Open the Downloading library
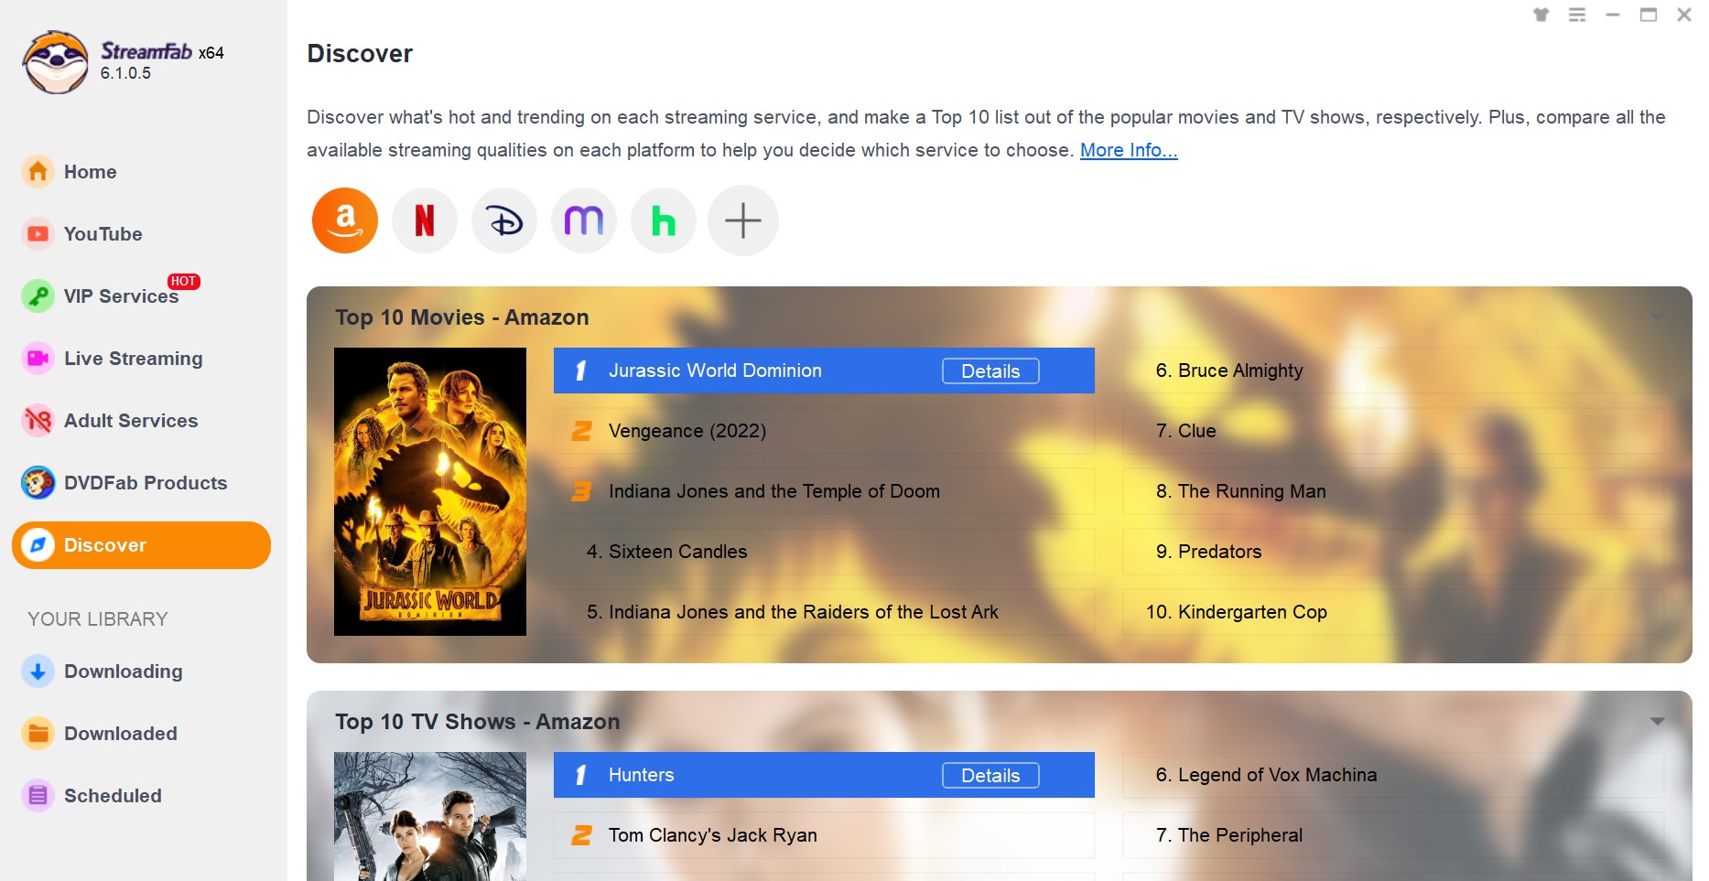The width and height of the screenshot is (1709, 881). (x=123, y=671)
